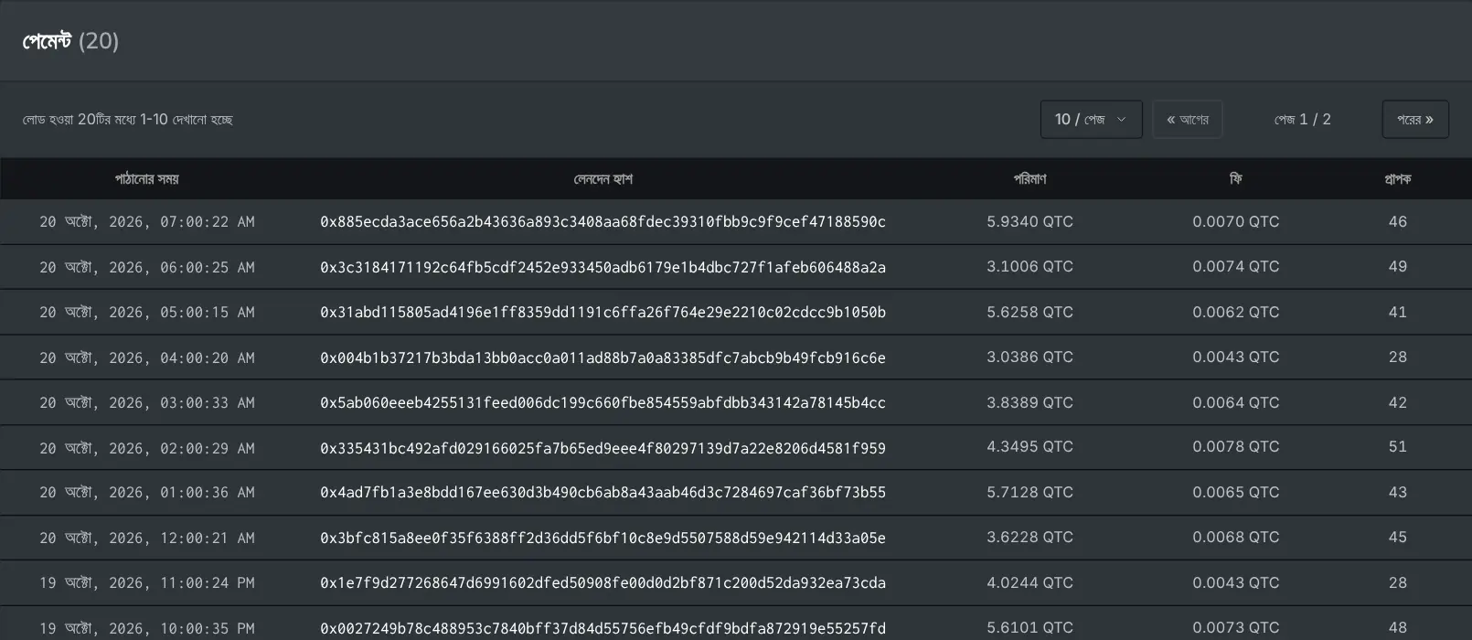The width and height of the screenshot is (1472, 640).
Task: Select the 12:00:21 AM timestamp cell
Action: (147, 538)
